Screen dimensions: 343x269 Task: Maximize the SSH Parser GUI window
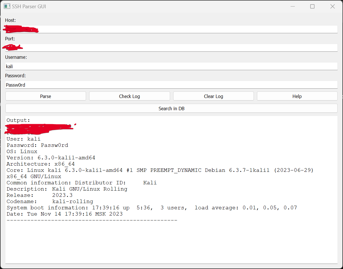312,6
